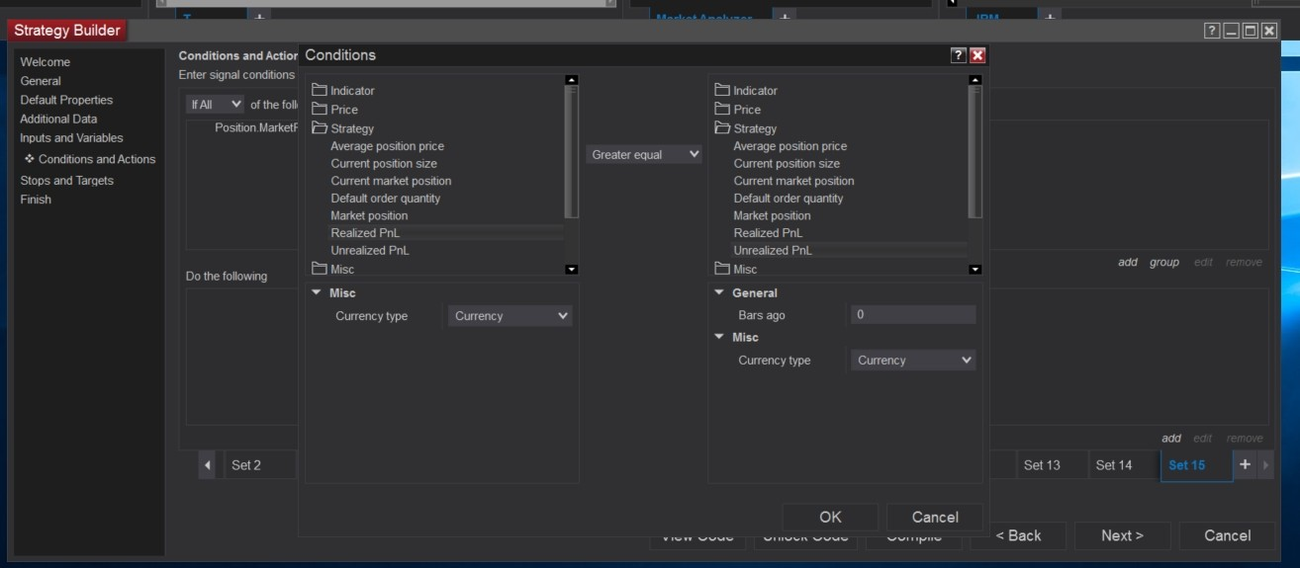Click the Bars ago input field
Screen dimensions: 1300x568
[x=913, y=315]
